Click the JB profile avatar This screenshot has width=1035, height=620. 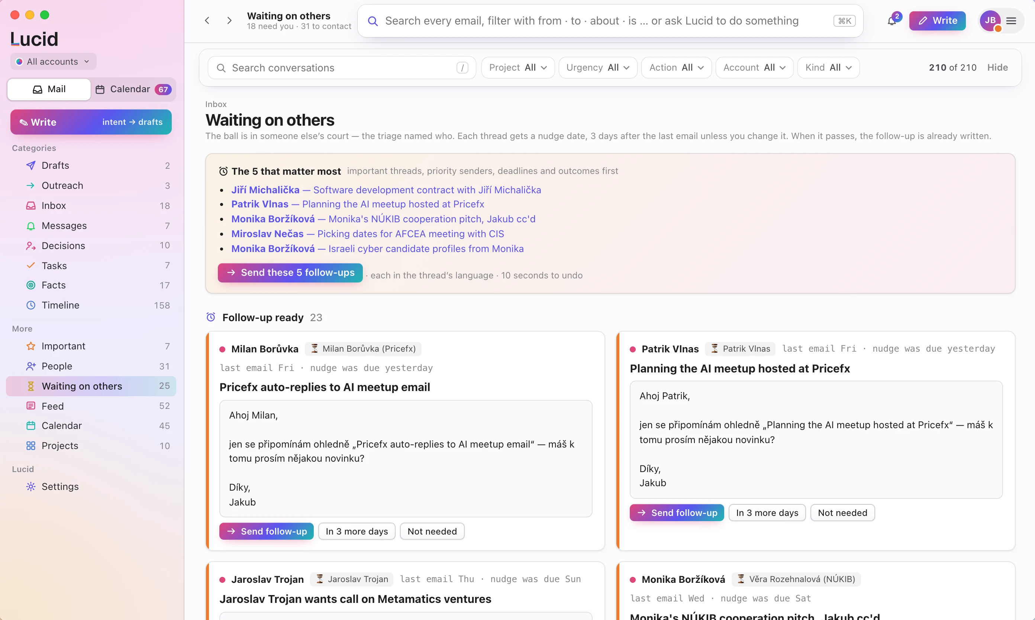coord(990,20)
